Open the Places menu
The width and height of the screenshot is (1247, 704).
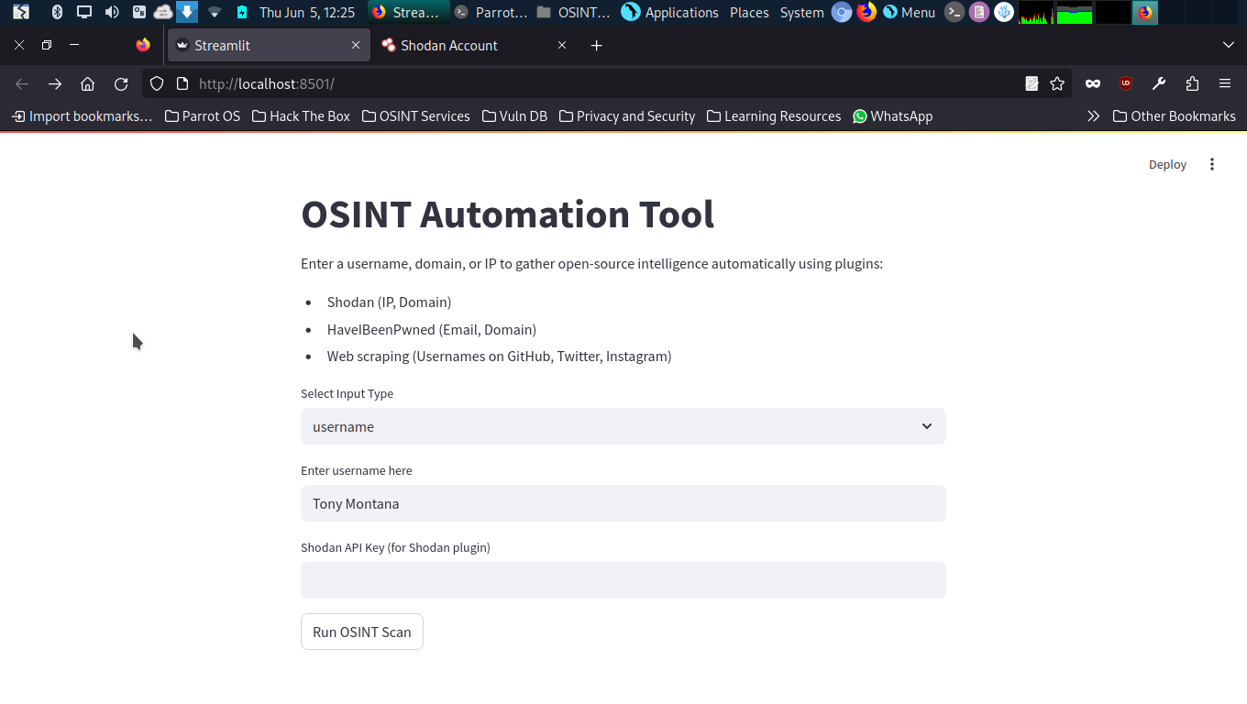[749, 12]
